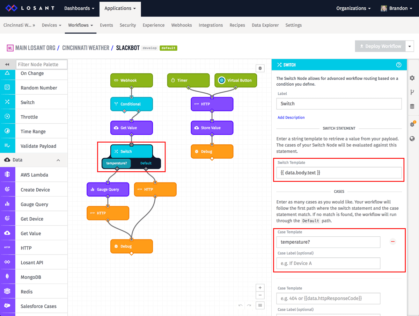
Task: Select the Salesforce Cases node icon
Action: (7, 306)
